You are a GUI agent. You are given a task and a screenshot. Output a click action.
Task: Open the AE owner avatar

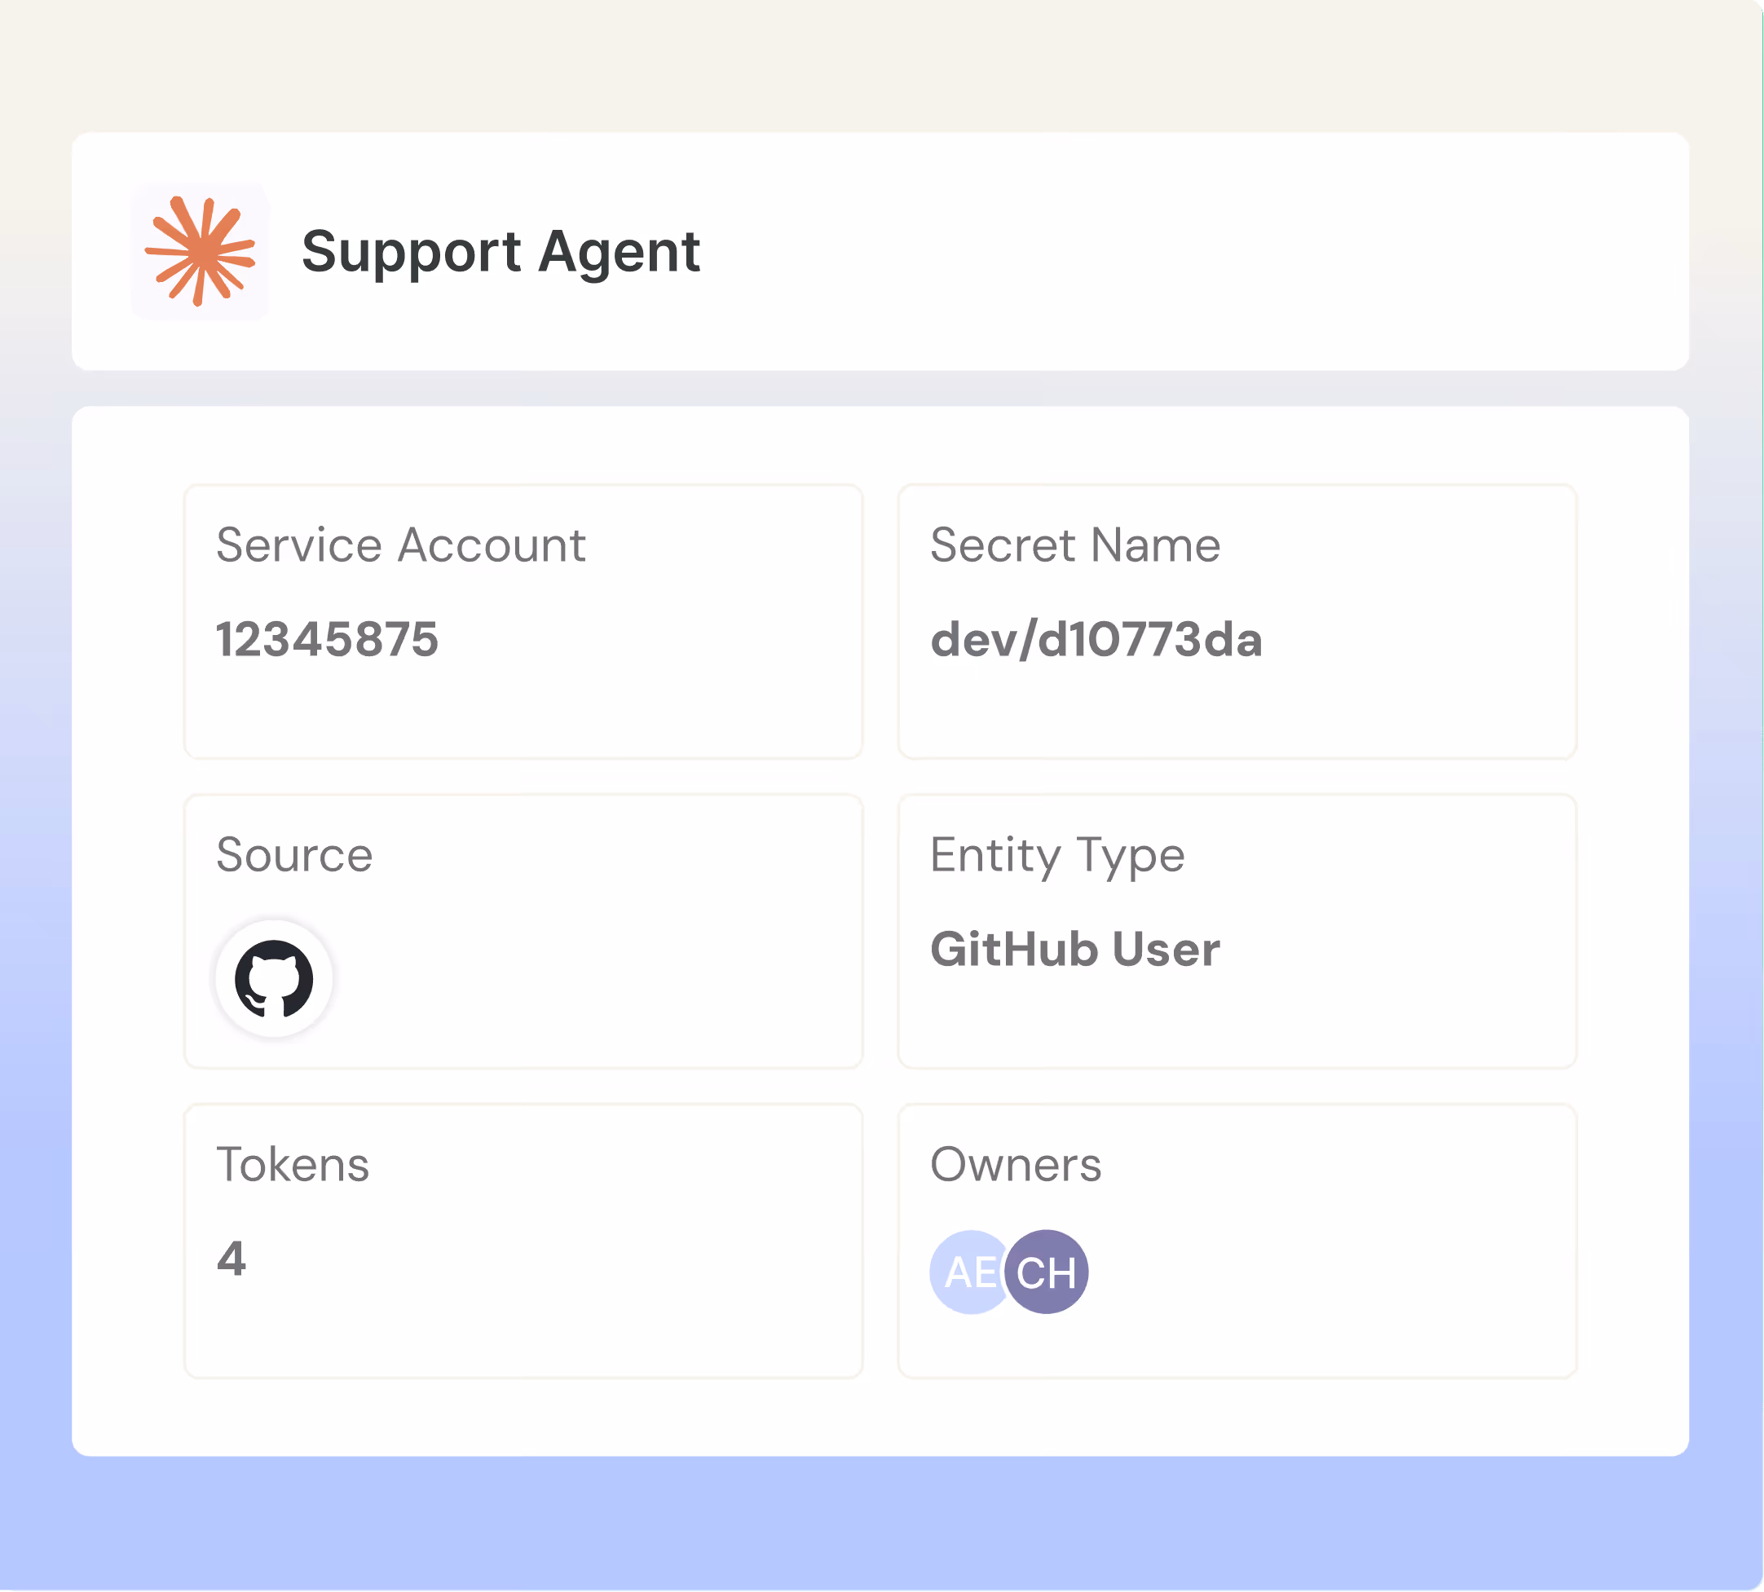tap(969, 1272)
